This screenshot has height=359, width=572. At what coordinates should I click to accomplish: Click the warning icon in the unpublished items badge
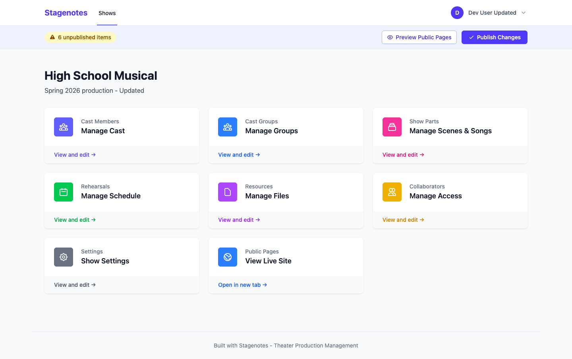coord(53,37)
